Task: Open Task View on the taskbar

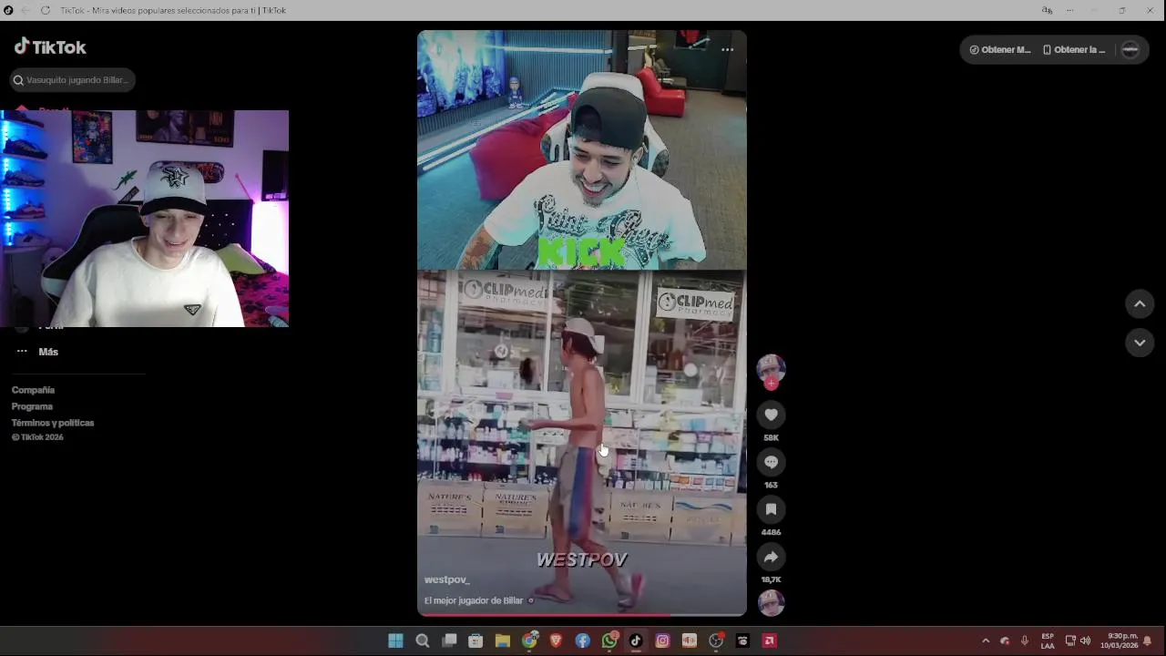Action: click(x=449, y=641)
